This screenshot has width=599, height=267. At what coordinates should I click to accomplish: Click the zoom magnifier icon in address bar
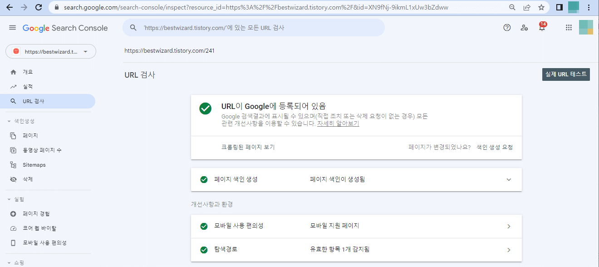pos(512,7)
